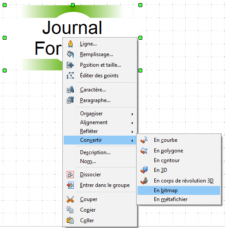
Task: Click the Journal title text on canvas
Action: [x=72, y=27]
